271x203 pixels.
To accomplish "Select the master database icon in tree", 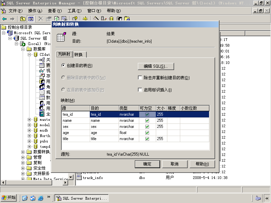I will [36, 119].
